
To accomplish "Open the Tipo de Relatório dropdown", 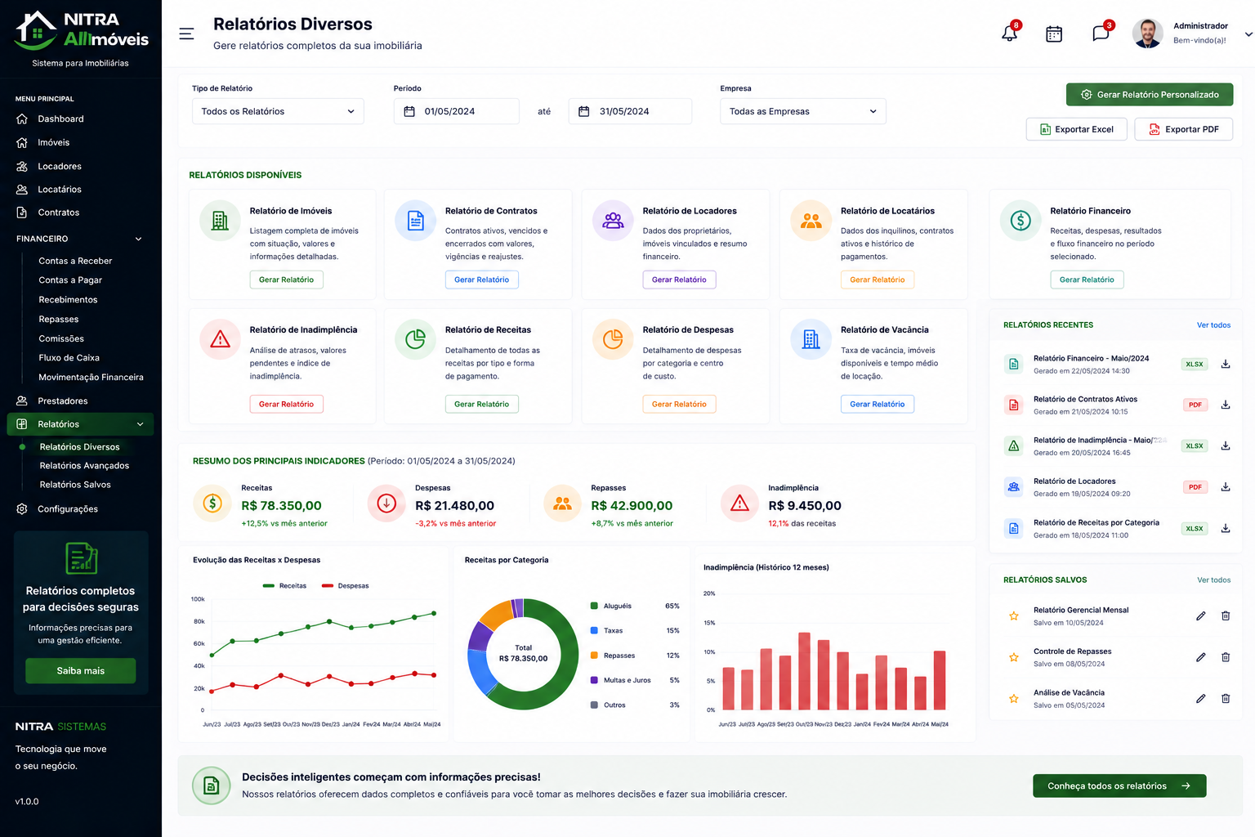I will (x=278, y=111).
